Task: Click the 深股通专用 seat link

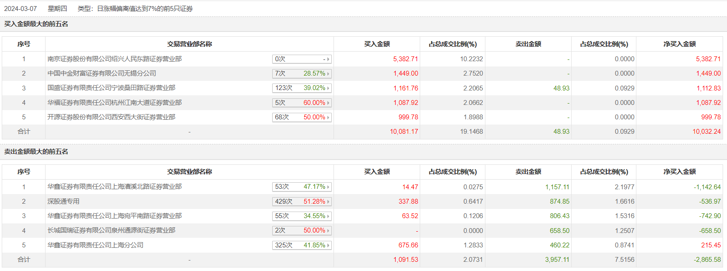Action: point(63,202)
